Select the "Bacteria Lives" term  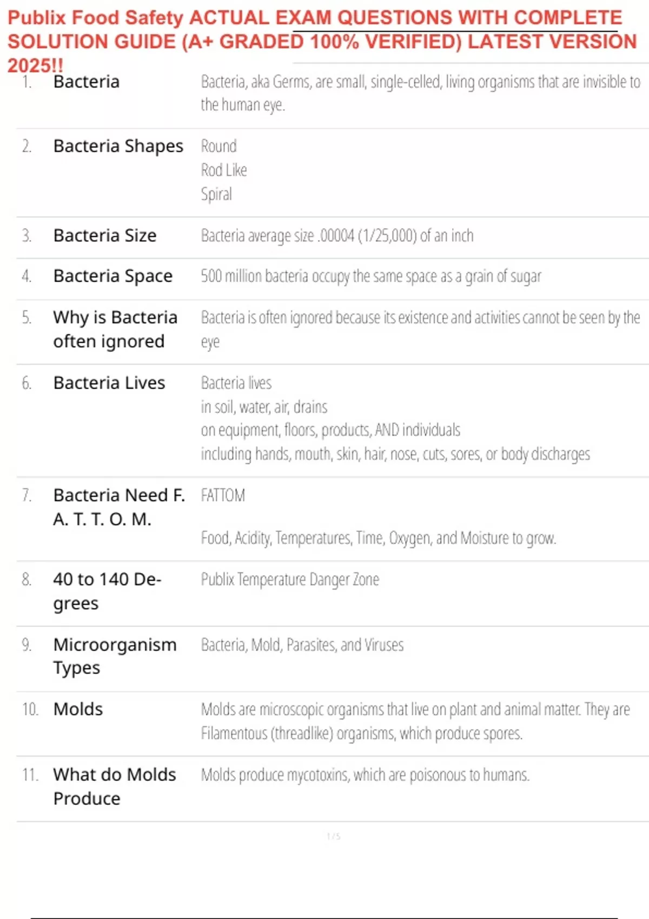click(x=109, y=383)
